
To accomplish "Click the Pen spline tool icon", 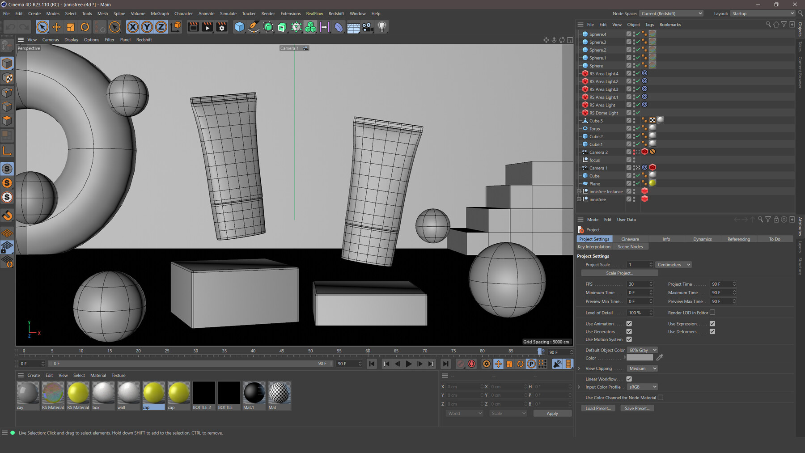I will [253, 27].
